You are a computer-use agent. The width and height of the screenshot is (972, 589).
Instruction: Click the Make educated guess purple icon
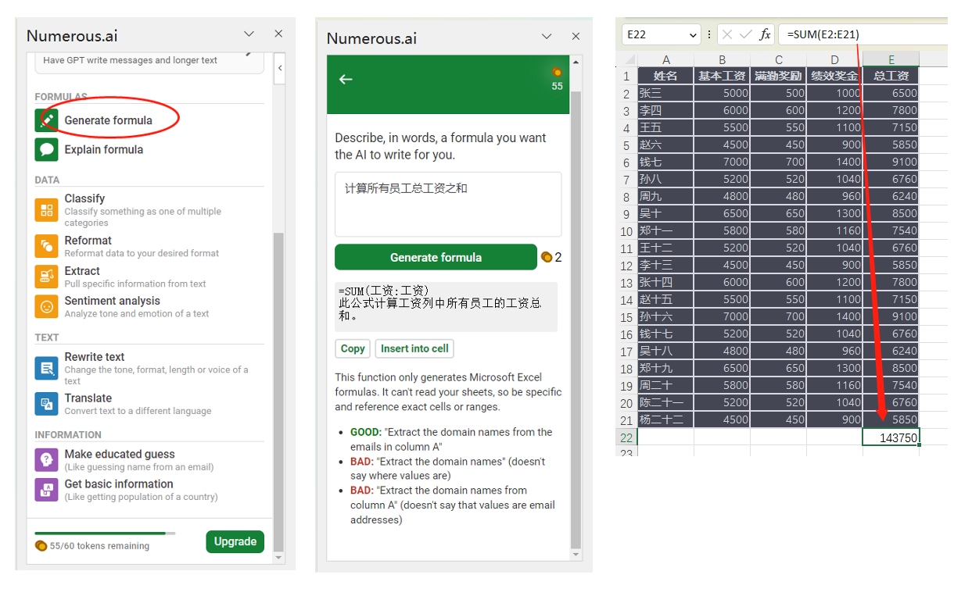tap(46, 459)
